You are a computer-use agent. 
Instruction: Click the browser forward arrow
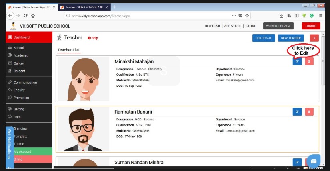pos(18,16)
